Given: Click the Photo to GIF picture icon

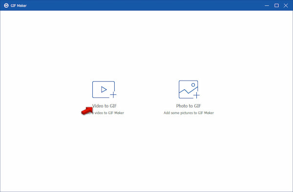Looking at the screenshot, I should coord(189,89).
